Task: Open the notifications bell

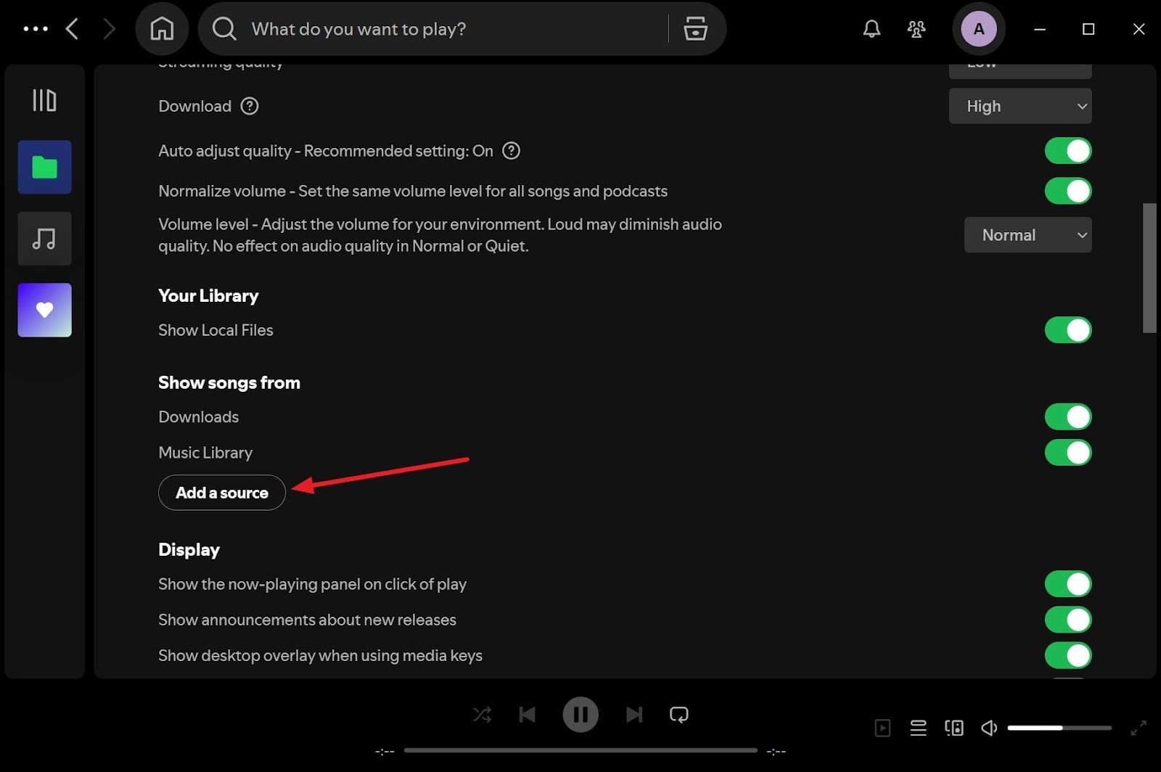Action: pos(871,29)
